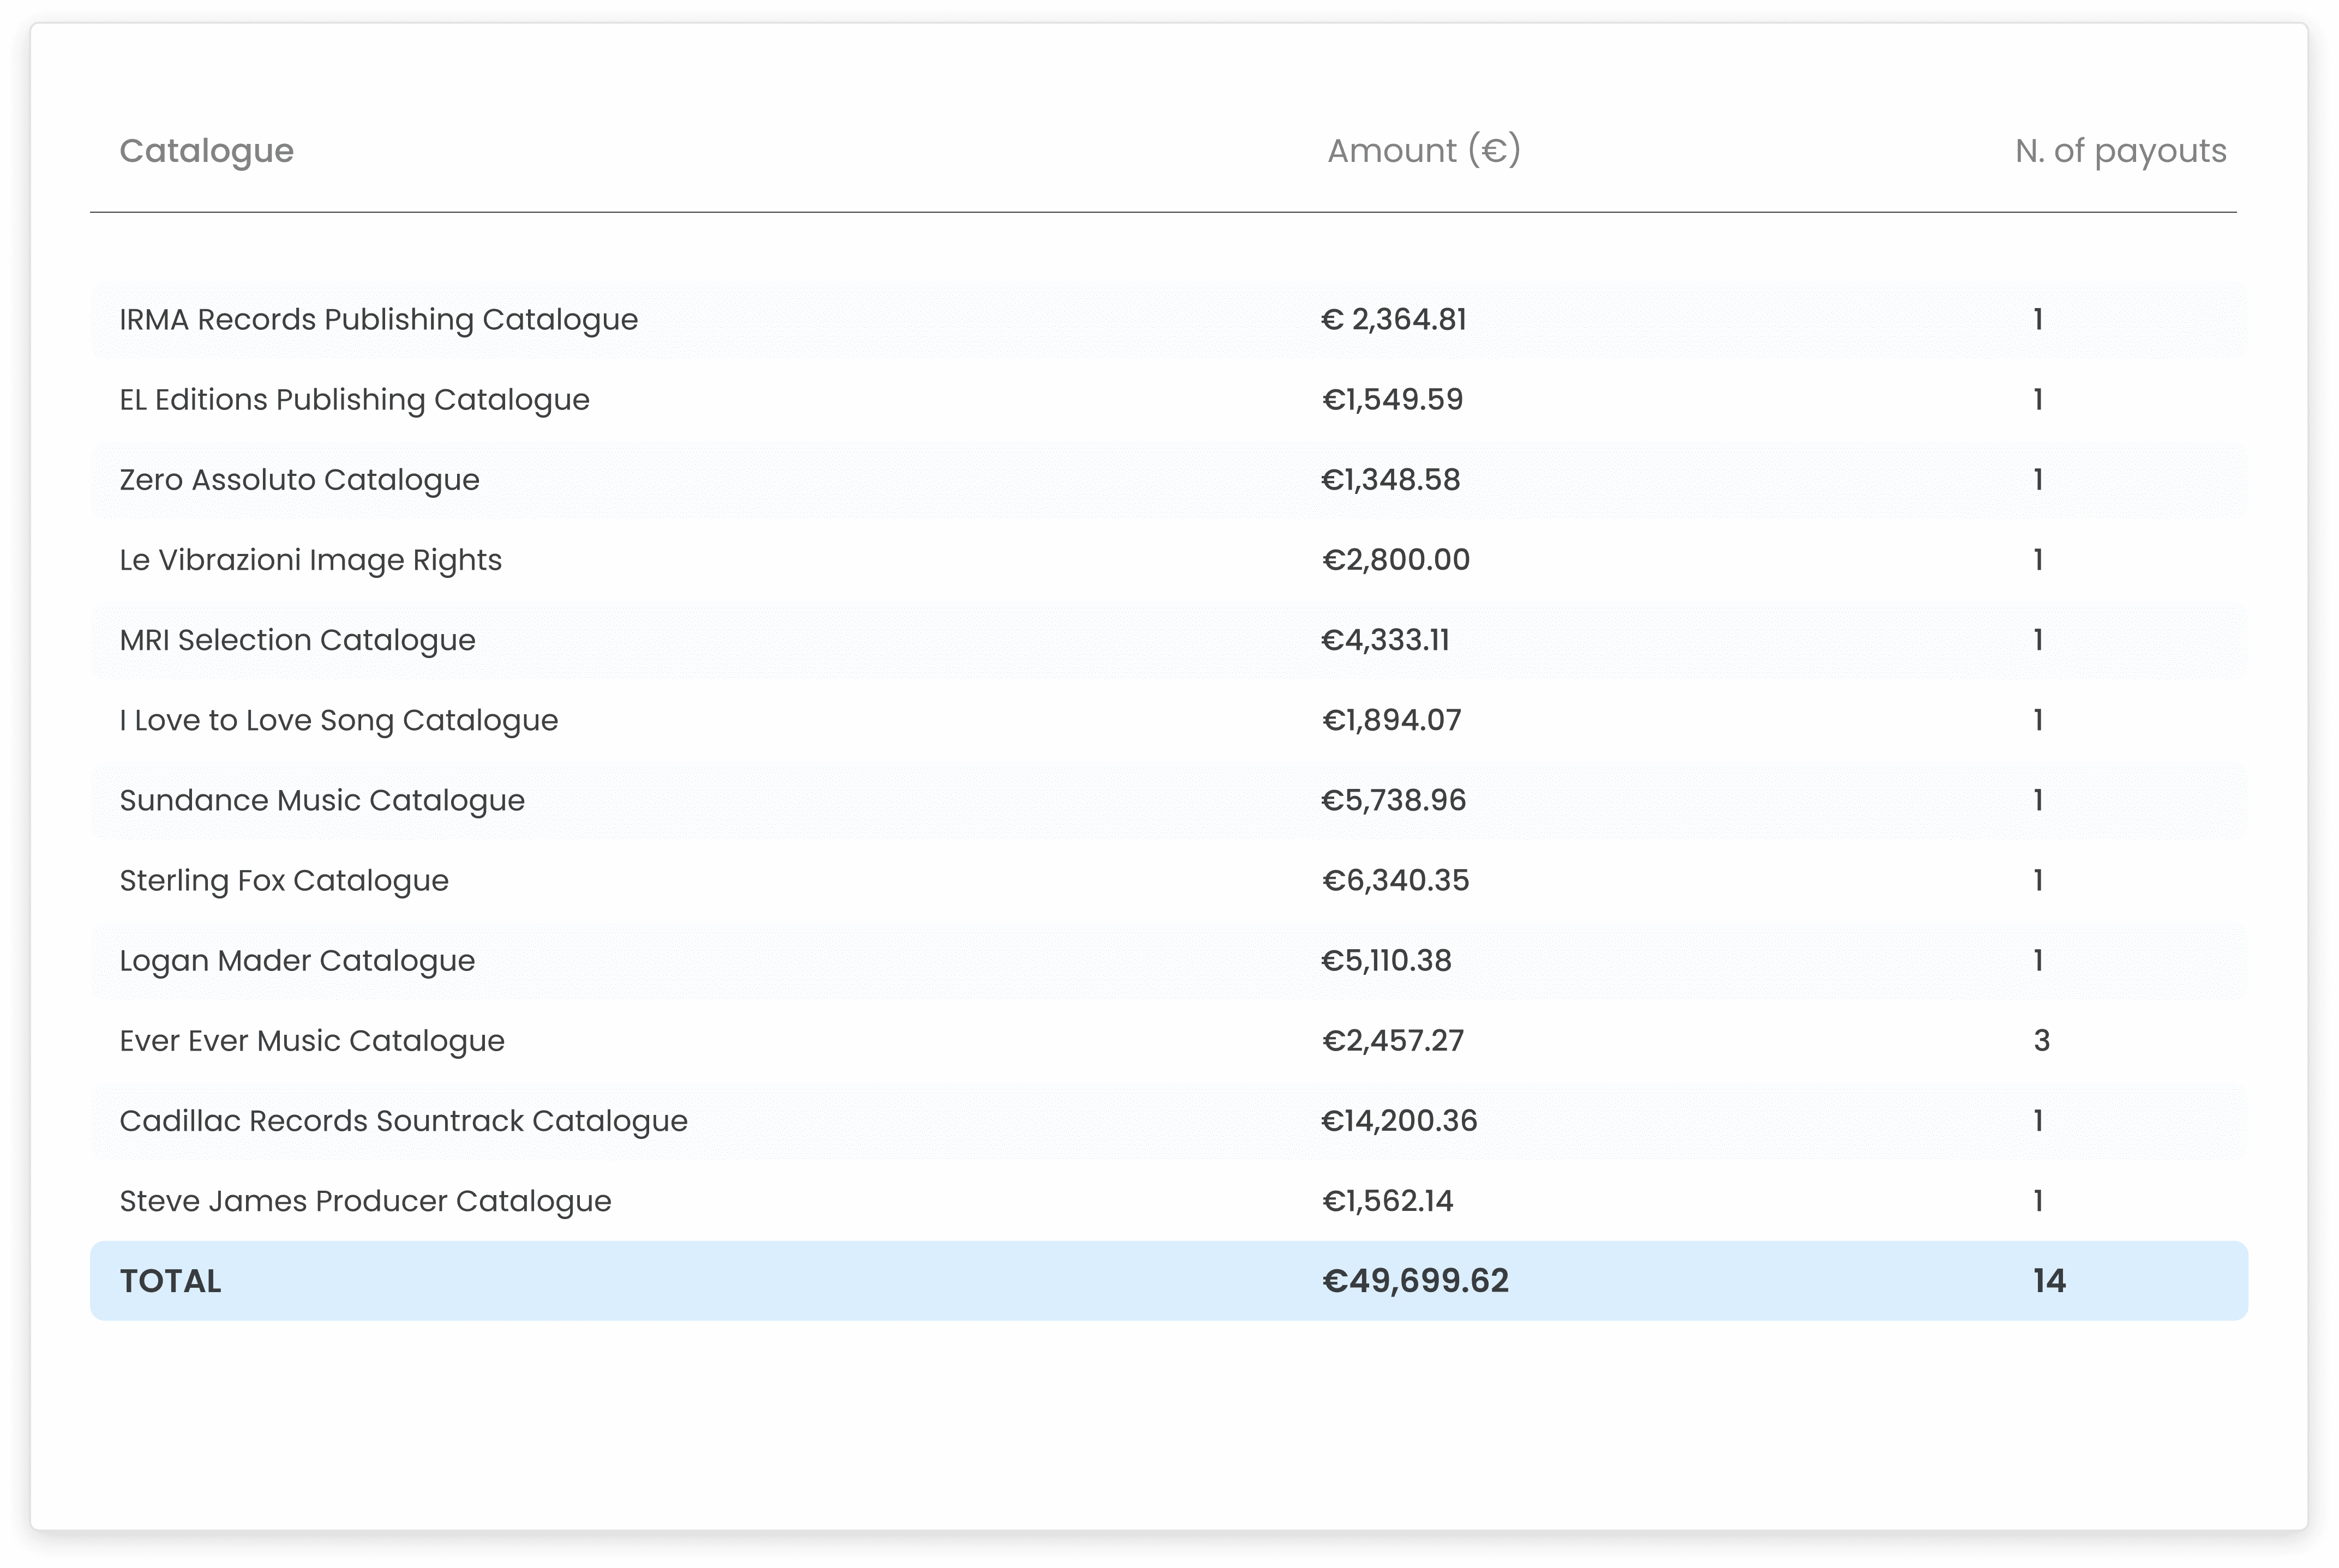Select Sundance Music Catalogue

(x=322, y=800)
